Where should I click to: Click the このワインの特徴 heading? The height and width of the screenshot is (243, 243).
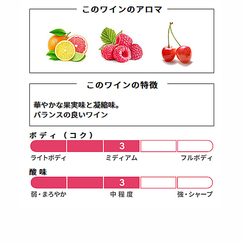coord(122,85)
